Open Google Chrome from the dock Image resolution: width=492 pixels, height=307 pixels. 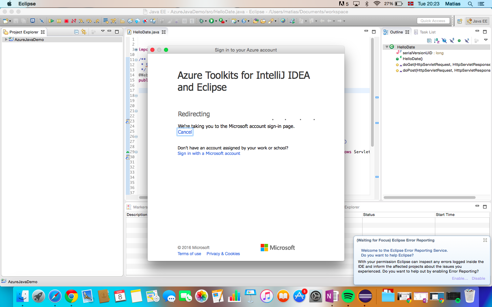click(x=71, y=296)
